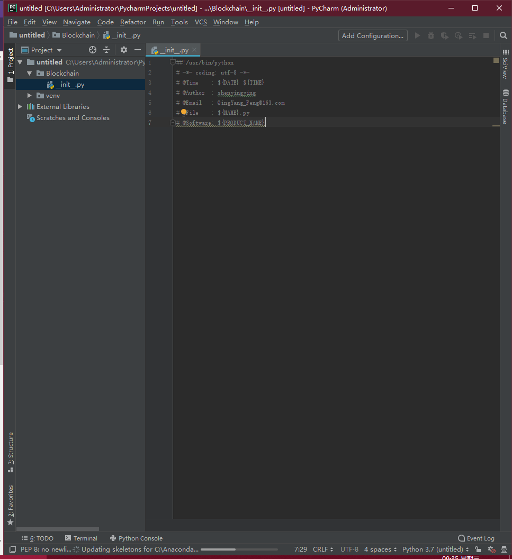The image size is (512, 559).
Task: Hide the Project panel with minus icon
Action: click(x=138, y=50)
